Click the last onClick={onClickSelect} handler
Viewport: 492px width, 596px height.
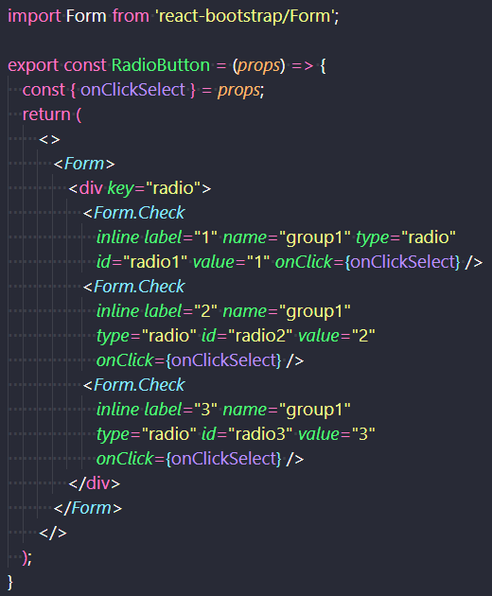(189, 459)
